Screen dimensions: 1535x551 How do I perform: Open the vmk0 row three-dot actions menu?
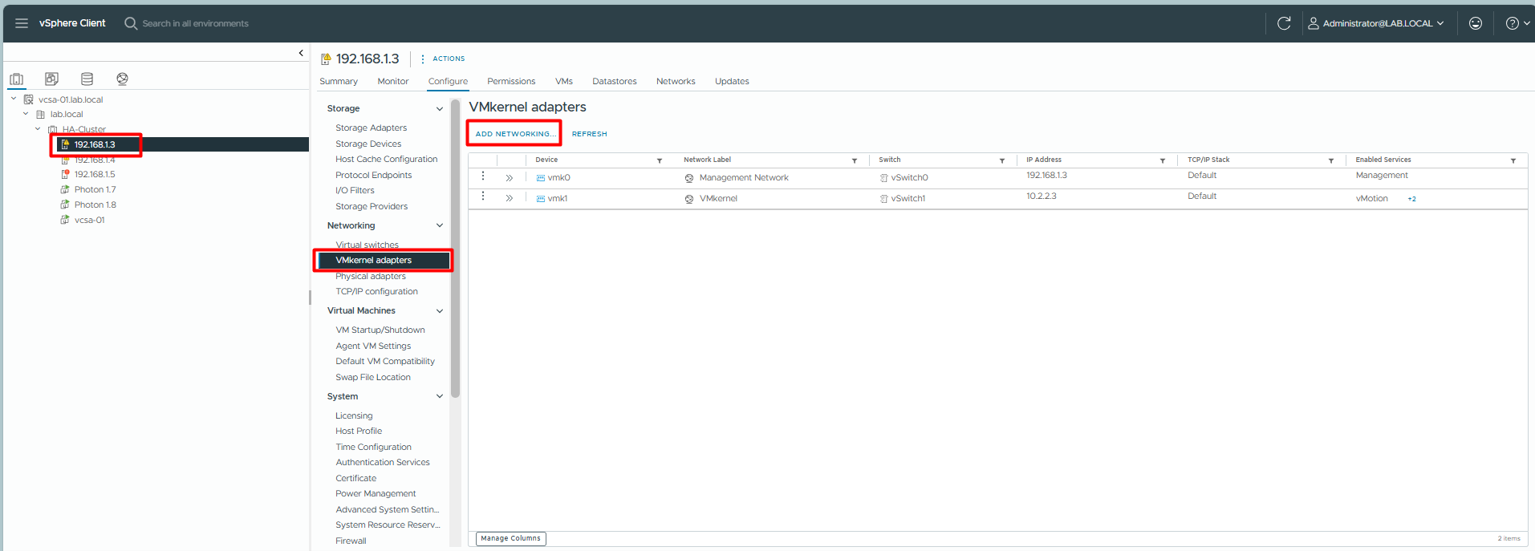pos(482,176)
